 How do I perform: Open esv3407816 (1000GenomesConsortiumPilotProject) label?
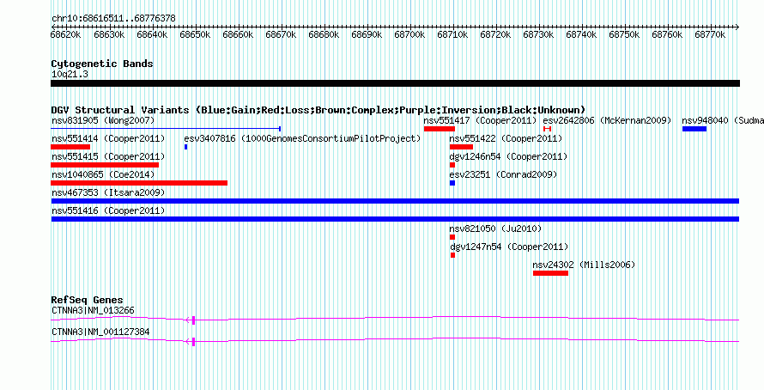pos(302,138)
